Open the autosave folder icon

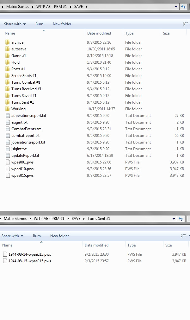(7, 49)
